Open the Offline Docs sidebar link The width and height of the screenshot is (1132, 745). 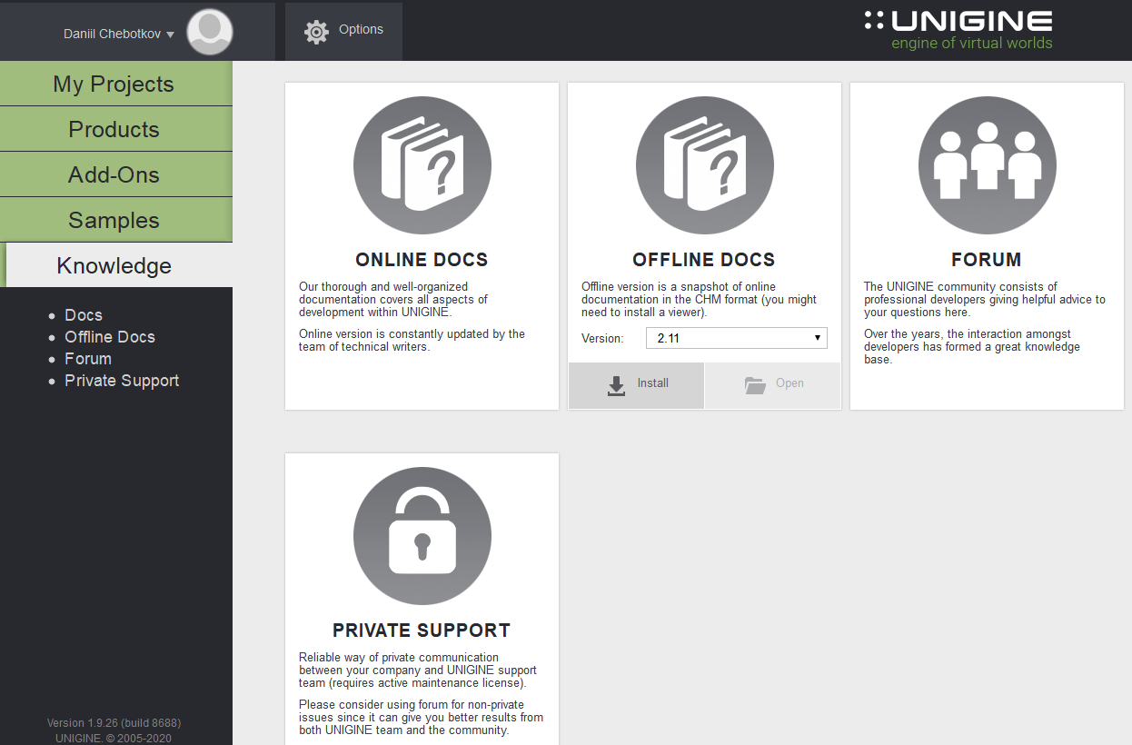[x=110, y=337]
